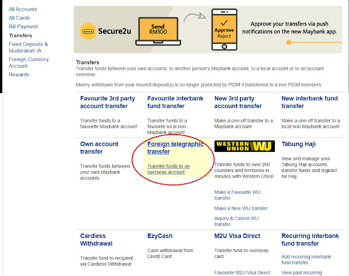Open M2U Visa Direct

(x=237, y=236)
